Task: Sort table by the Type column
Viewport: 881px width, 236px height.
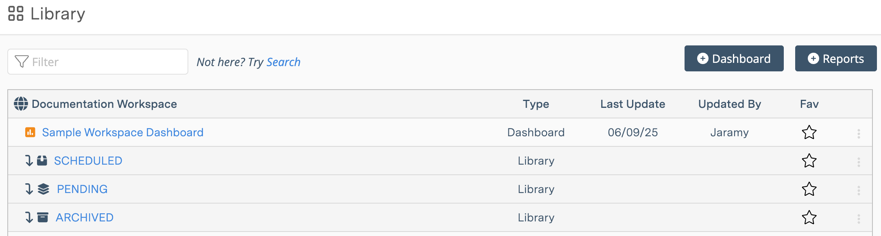Action: tap(535, 104)
